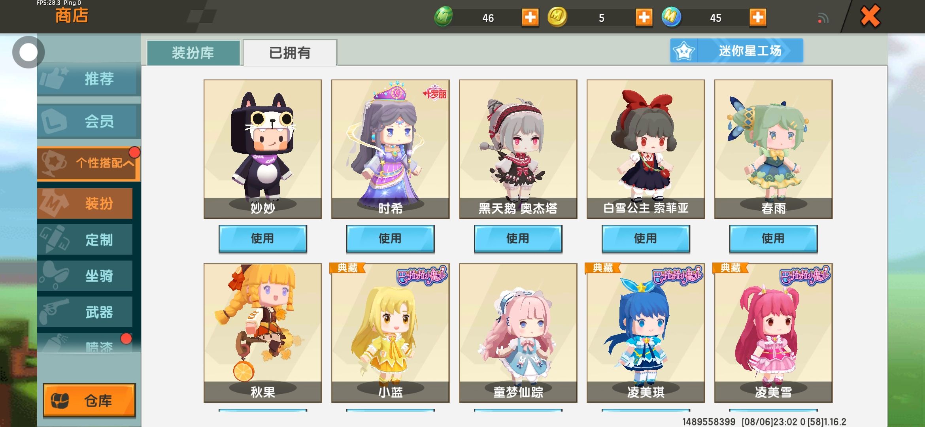Screen dimensions: 925x427
Task: Switch to the 已拥有 tab
Action: click(x=290, y=53)
